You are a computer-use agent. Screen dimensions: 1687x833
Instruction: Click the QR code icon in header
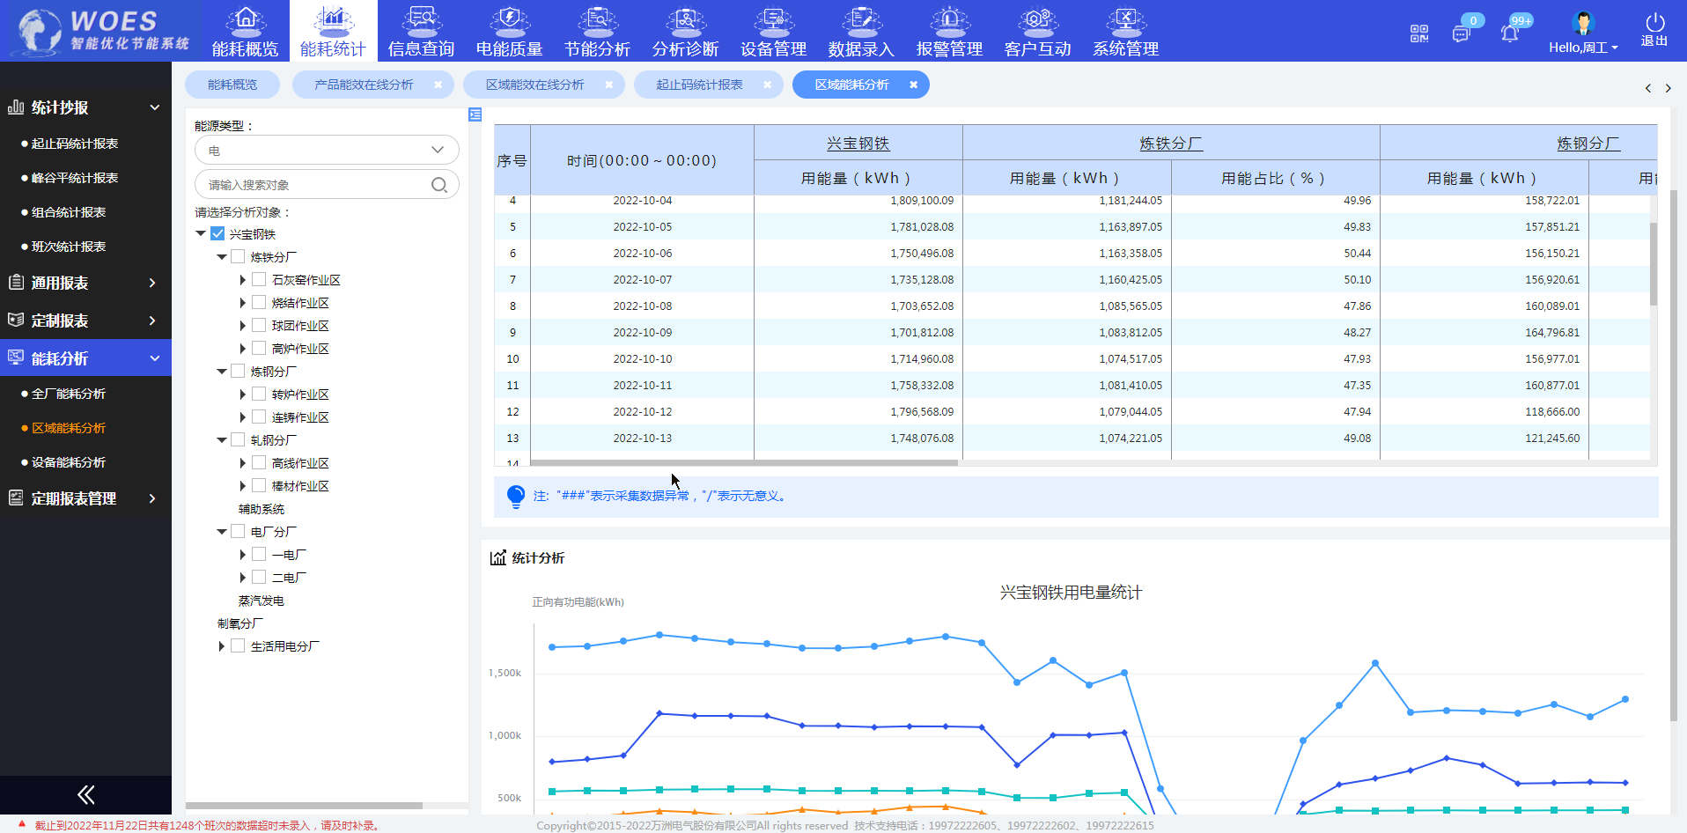pos(1418,33)
